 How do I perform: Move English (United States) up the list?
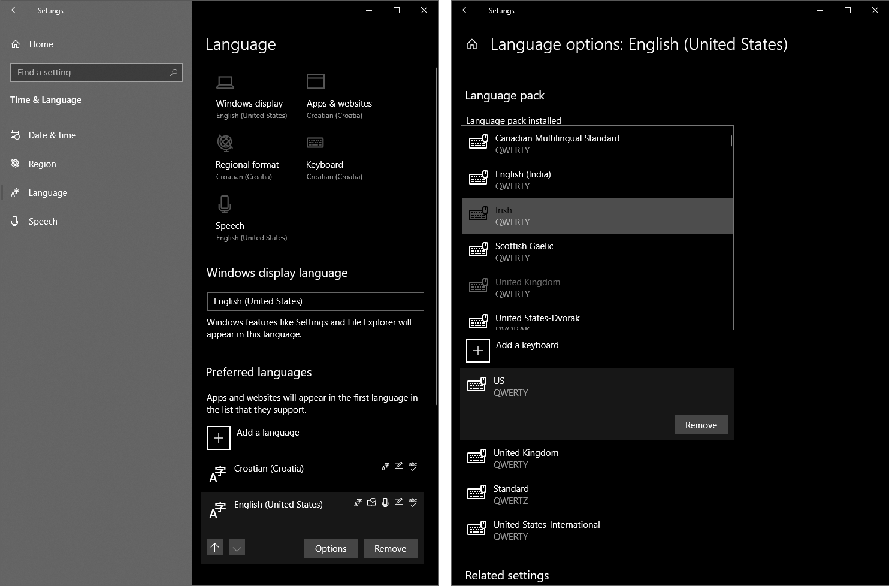(215, 548)
